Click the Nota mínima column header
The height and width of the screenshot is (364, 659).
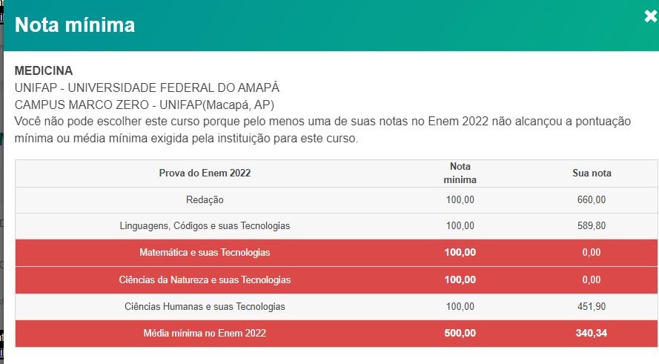[x=460, y=173]
